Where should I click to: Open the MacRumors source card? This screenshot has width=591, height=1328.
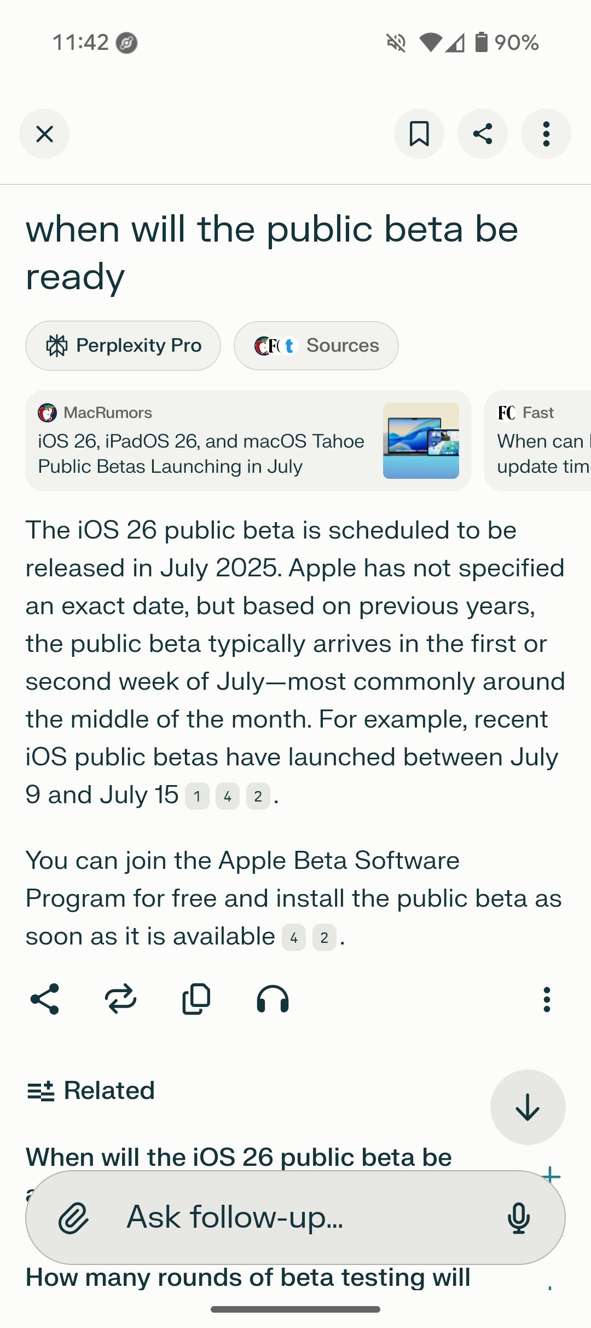(202, 441)
